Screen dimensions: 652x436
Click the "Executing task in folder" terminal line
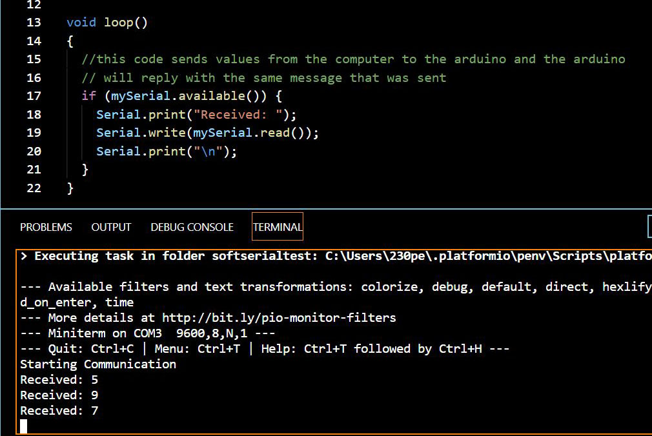pyautogui.click(x=174, y=256)
